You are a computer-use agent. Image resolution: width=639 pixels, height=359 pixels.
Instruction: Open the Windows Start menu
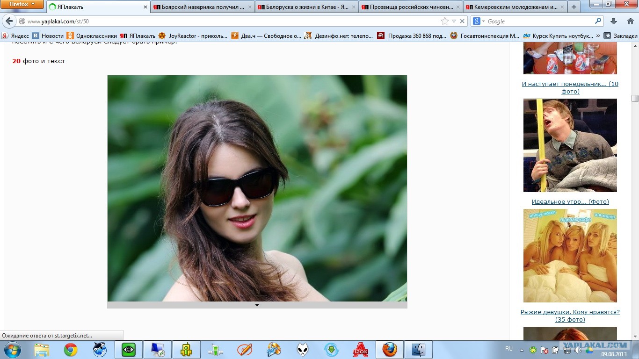coord(12,350)
